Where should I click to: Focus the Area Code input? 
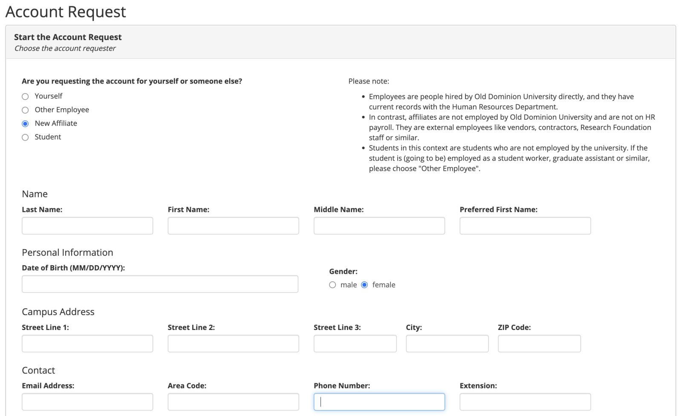pos(233,402)
